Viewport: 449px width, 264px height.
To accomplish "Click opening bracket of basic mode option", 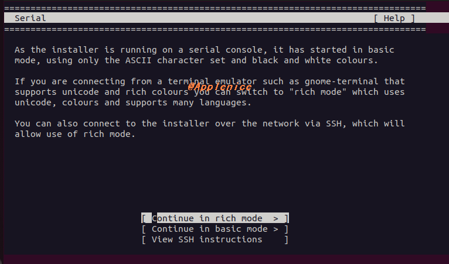I will (144, 229).
